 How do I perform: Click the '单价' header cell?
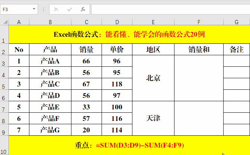pyautogui.click(x=117, y=49)
